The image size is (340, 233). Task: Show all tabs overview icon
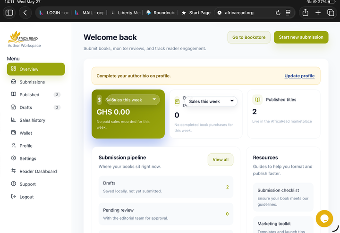[x=331, y=13]
